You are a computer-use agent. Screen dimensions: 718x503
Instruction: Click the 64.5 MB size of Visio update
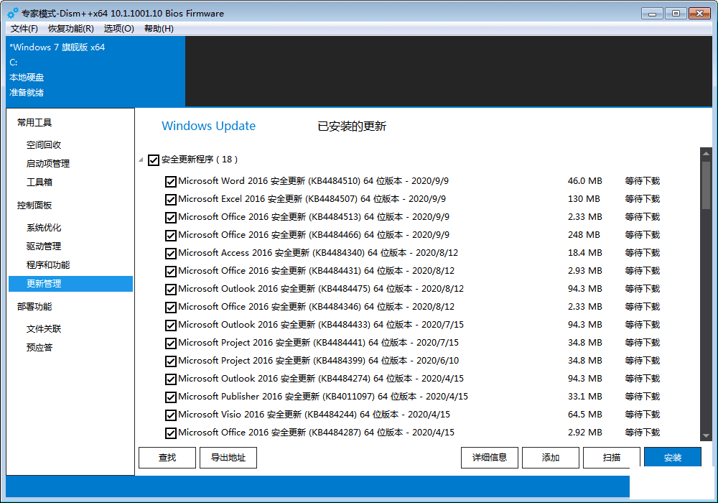click(584, 414)
